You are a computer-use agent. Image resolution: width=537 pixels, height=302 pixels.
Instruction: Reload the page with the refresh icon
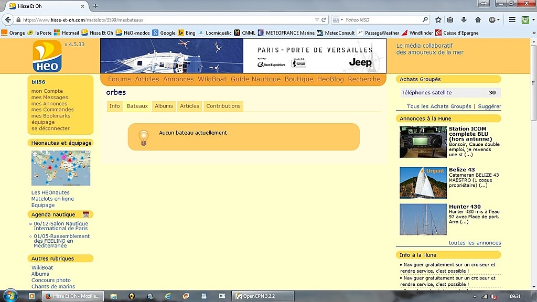[324, 20]
